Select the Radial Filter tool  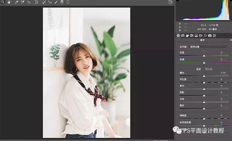[x=68, y=2]
